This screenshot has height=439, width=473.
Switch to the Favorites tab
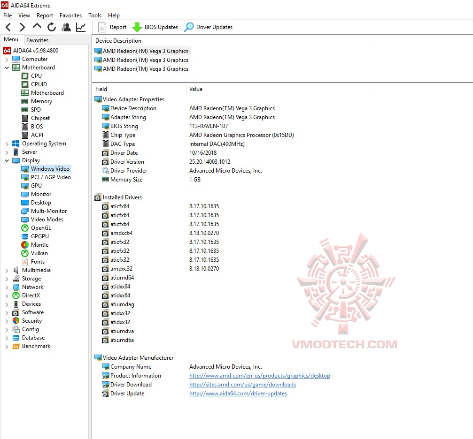pos(37,40)
